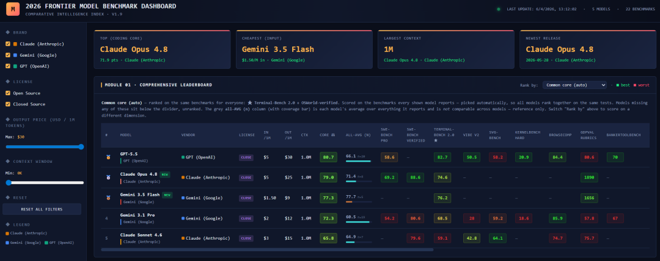Click the RESET ALL FILTERS button

pos(42,209)
